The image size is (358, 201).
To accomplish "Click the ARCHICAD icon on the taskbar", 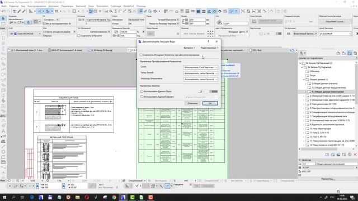I will click(x=123, y=197).
